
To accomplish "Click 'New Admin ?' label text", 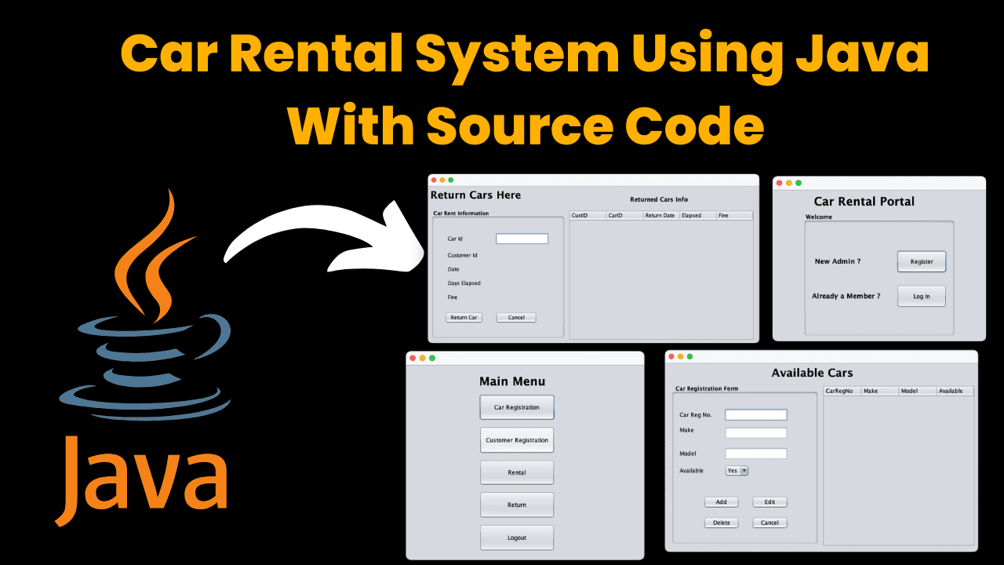I will pos(838,261).
